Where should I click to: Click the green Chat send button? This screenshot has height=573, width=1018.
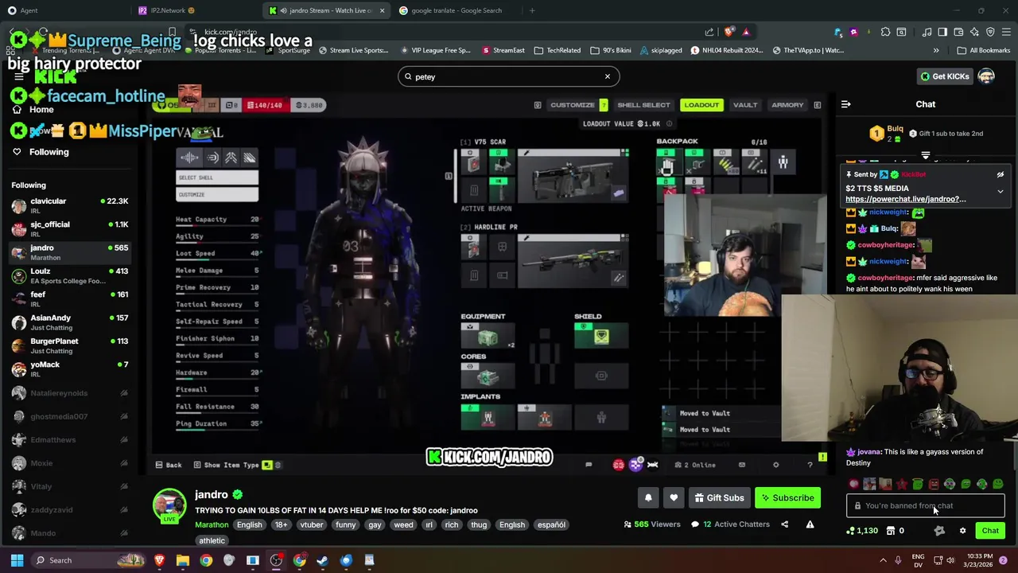tap(990, 531)
